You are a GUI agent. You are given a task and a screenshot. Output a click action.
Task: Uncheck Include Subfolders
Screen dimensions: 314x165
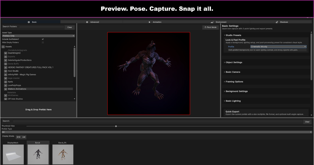(x=43, y=39)
